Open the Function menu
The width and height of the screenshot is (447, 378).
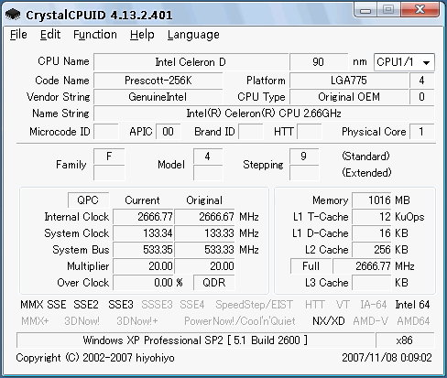(95, 35)
